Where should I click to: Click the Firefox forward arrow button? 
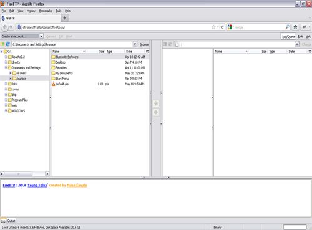click(x=11, y=27)
